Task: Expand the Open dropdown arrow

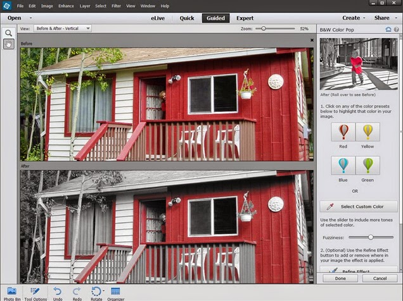Action: click(31, 18)
